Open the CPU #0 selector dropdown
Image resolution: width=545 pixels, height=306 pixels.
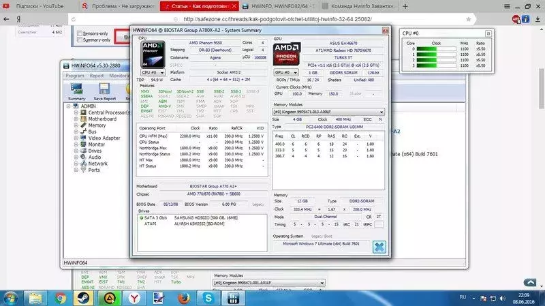pos(153,72)
